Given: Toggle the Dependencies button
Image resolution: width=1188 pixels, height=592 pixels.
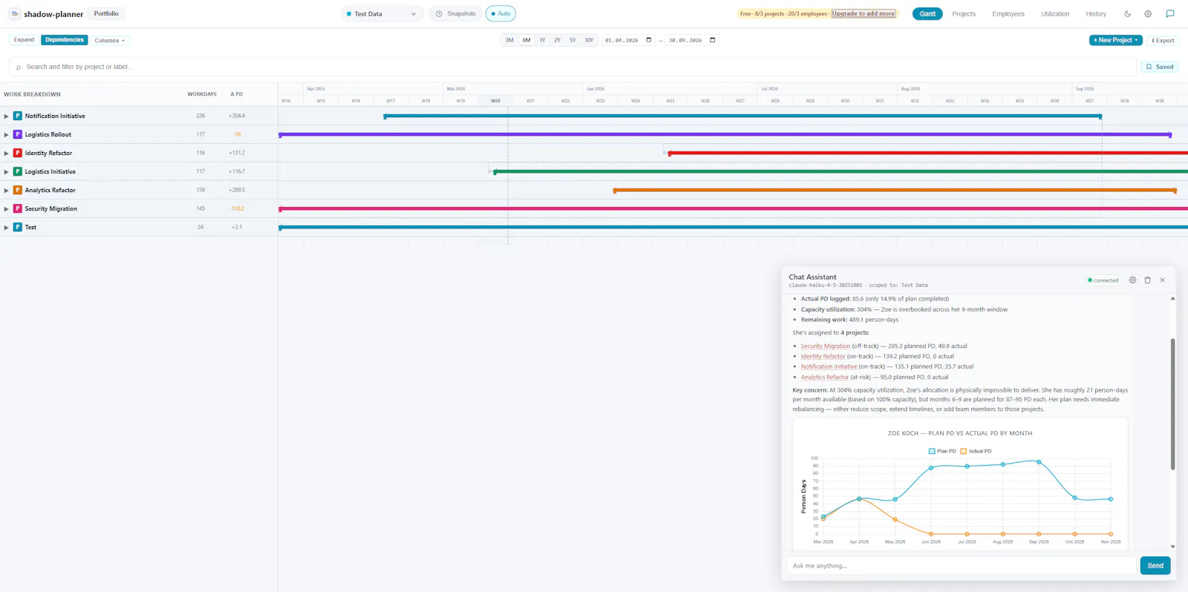Looking at the screenshot, I should tap(65, 40).
